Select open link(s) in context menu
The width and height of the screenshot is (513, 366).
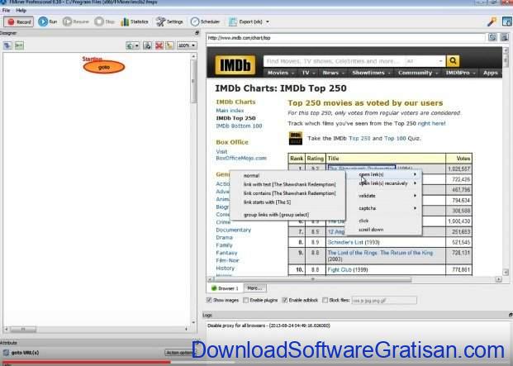384,174
